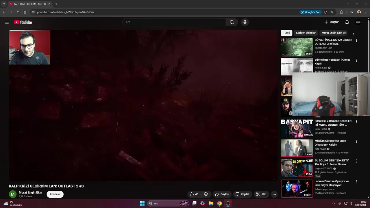Dislike the video with thumbs-down
370x208 pixels.
(206, 194)
